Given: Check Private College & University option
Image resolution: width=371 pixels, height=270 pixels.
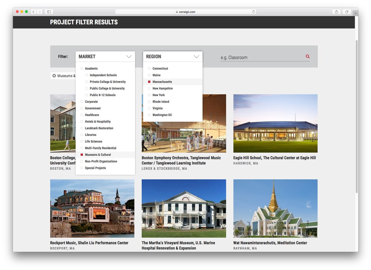Looking at the screenshot, I should (x=87, y=82).
